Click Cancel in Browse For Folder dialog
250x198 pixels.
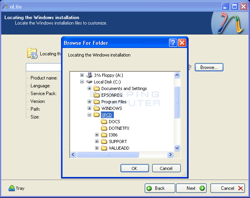[166, 168]
